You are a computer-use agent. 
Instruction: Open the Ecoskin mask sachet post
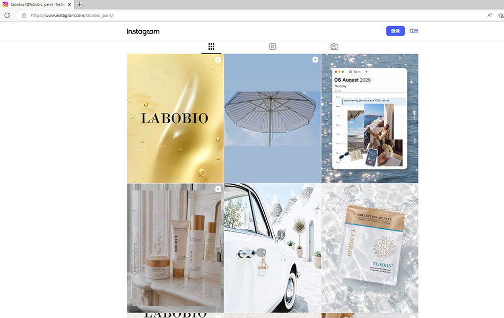[x=370, y=248]
